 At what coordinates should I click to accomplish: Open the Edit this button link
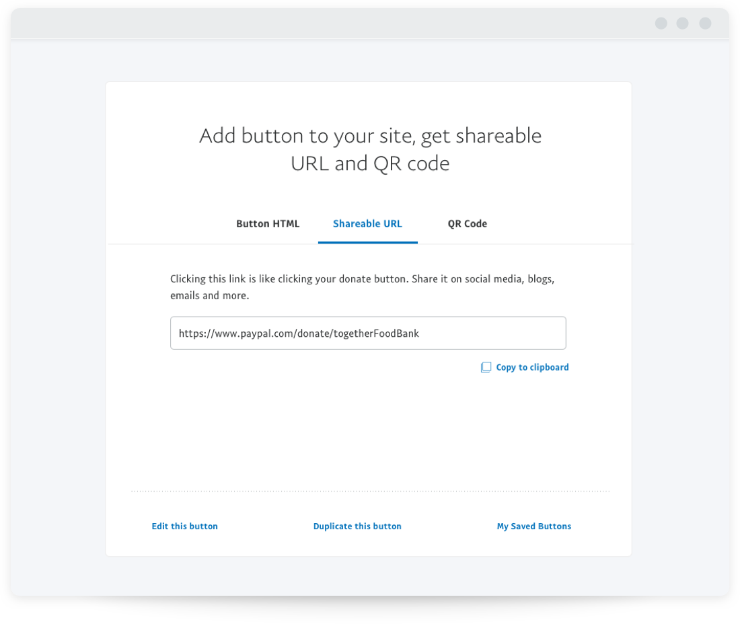(x=184, y=526)
